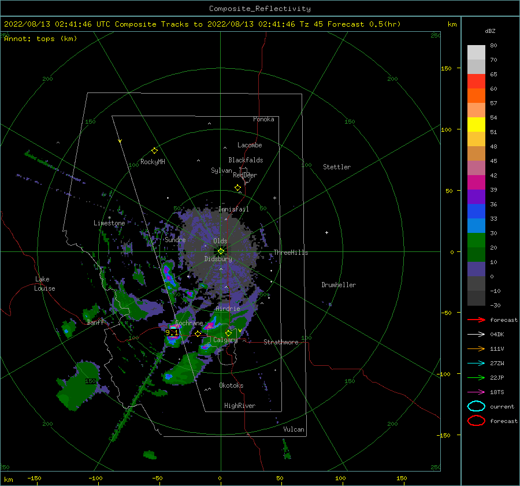Click the Vulcan town label

tap(294, 429)
